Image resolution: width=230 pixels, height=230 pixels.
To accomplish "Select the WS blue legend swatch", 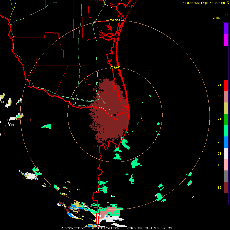I will tap(226, 142).
